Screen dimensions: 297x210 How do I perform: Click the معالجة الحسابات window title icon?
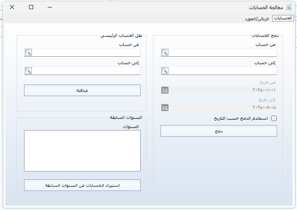click(x=289, y=7)
